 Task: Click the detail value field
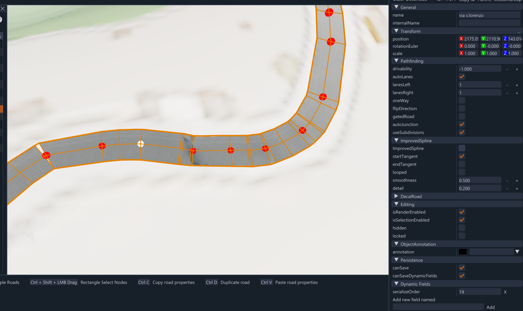(480, 188)
